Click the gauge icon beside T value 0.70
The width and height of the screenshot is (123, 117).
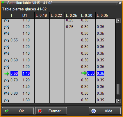pyautogui.click(x=6, y=80)
